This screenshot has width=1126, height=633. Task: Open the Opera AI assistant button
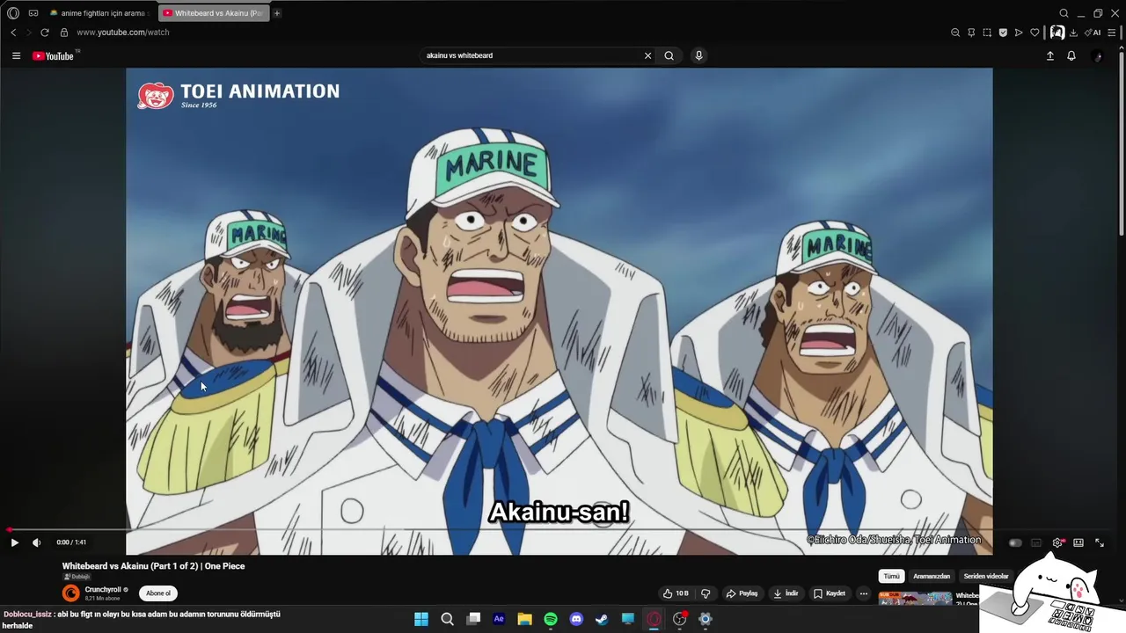coord(1093,33)
